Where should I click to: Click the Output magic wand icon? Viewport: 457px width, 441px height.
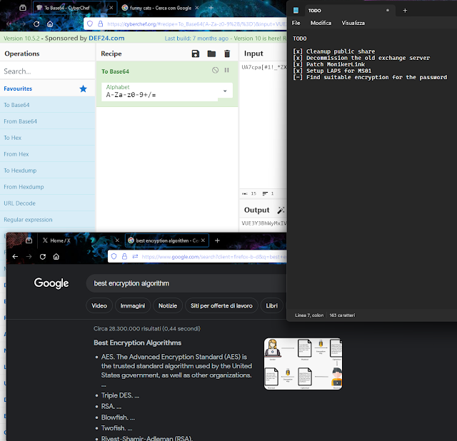281,210
